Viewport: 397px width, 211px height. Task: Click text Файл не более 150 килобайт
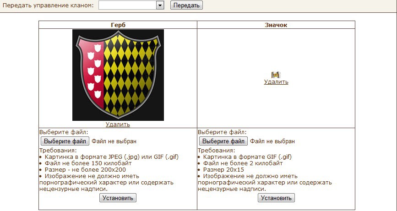tap(88, 163)
